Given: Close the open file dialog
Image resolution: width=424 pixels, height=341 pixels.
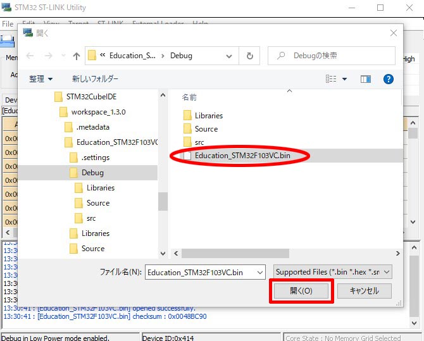Looking at the screenshot, I should 394,33.
